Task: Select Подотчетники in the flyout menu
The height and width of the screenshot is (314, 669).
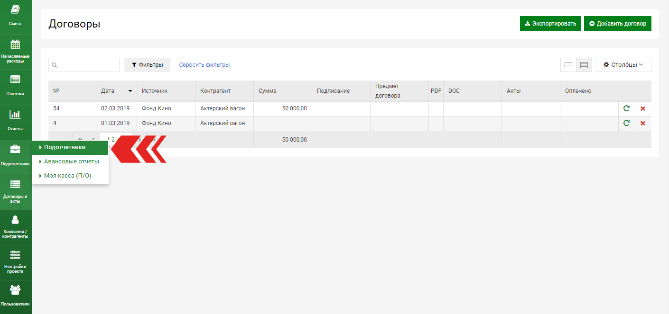Action: tap(65, 147)
